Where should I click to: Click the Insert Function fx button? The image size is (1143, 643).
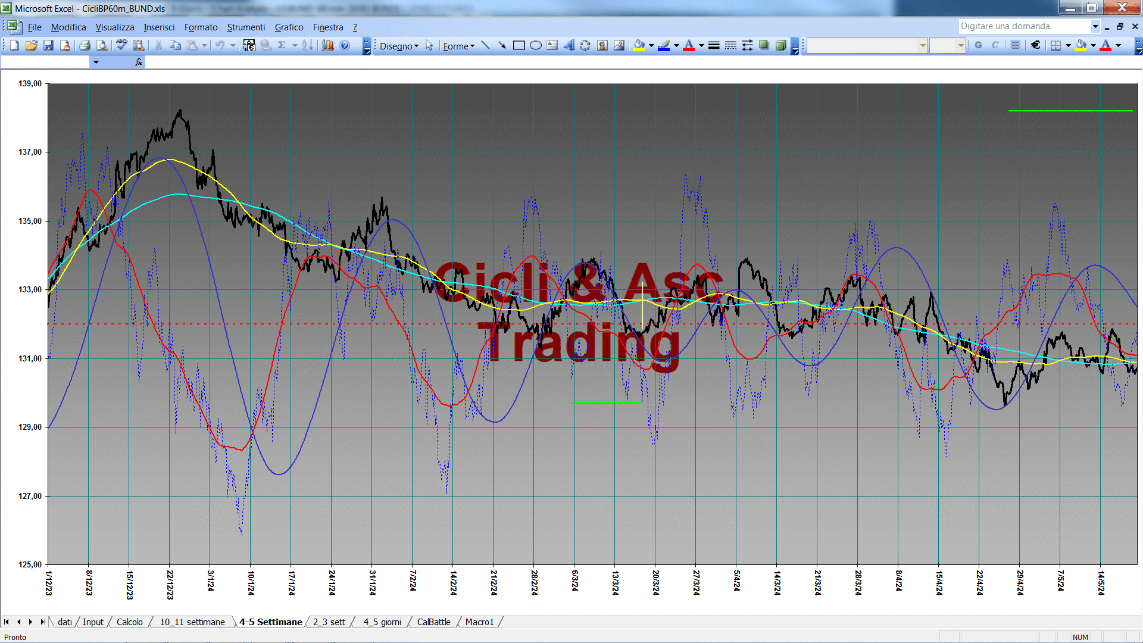tap(139, 62)
